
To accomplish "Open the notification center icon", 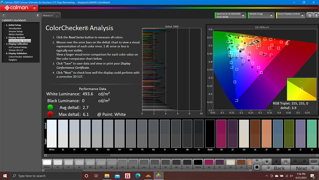I will tap(313, 176).
